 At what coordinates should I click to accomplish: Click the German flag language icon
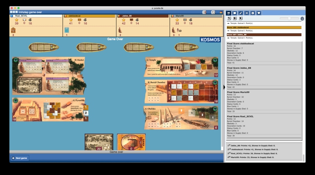pos(221,12)
